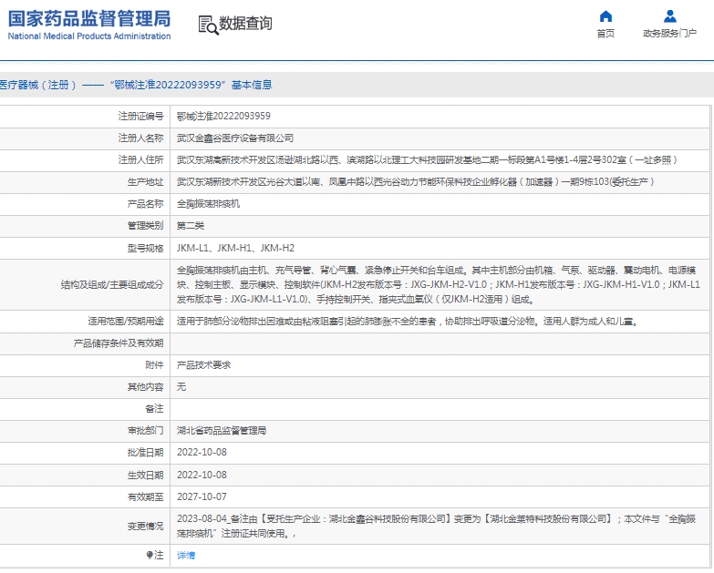Open the 详情 link in the note row
This screenshot has width=714, height=573.
pyautogui.click(x=186, y=556)
